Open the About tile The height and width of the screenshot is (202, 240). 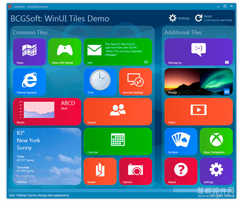click(181, 171)
